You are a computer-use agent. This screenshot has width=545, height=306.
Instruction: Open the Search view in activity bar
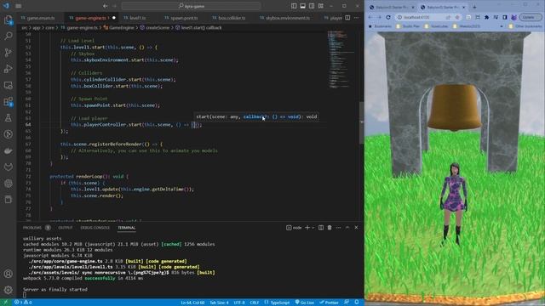(x=9, y=36)
